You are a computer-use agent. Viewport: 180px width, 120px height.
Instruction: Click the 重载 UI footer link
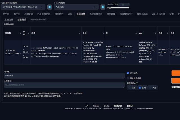click(x=130, y=106)
